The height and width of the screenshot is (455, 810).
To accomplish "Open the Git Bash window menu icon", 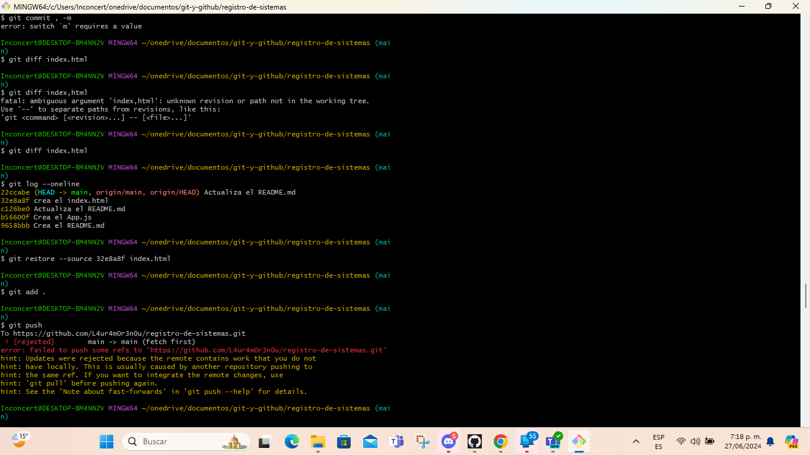I will click(x=6, y=7).
